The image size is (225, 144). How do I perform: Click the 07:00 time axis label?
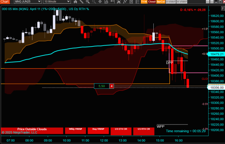point(10,140)
